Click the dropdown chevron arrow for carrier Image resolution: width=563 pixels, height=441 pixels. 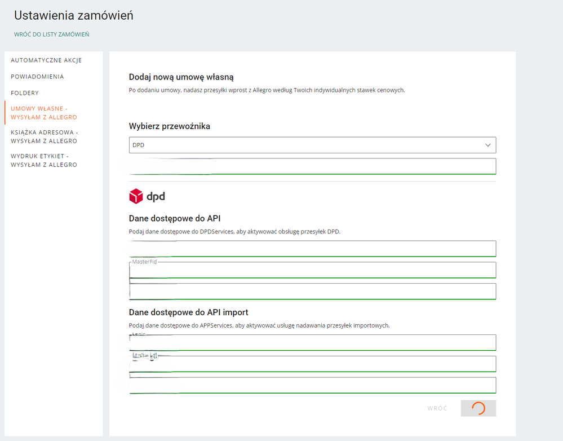point(488,145)
